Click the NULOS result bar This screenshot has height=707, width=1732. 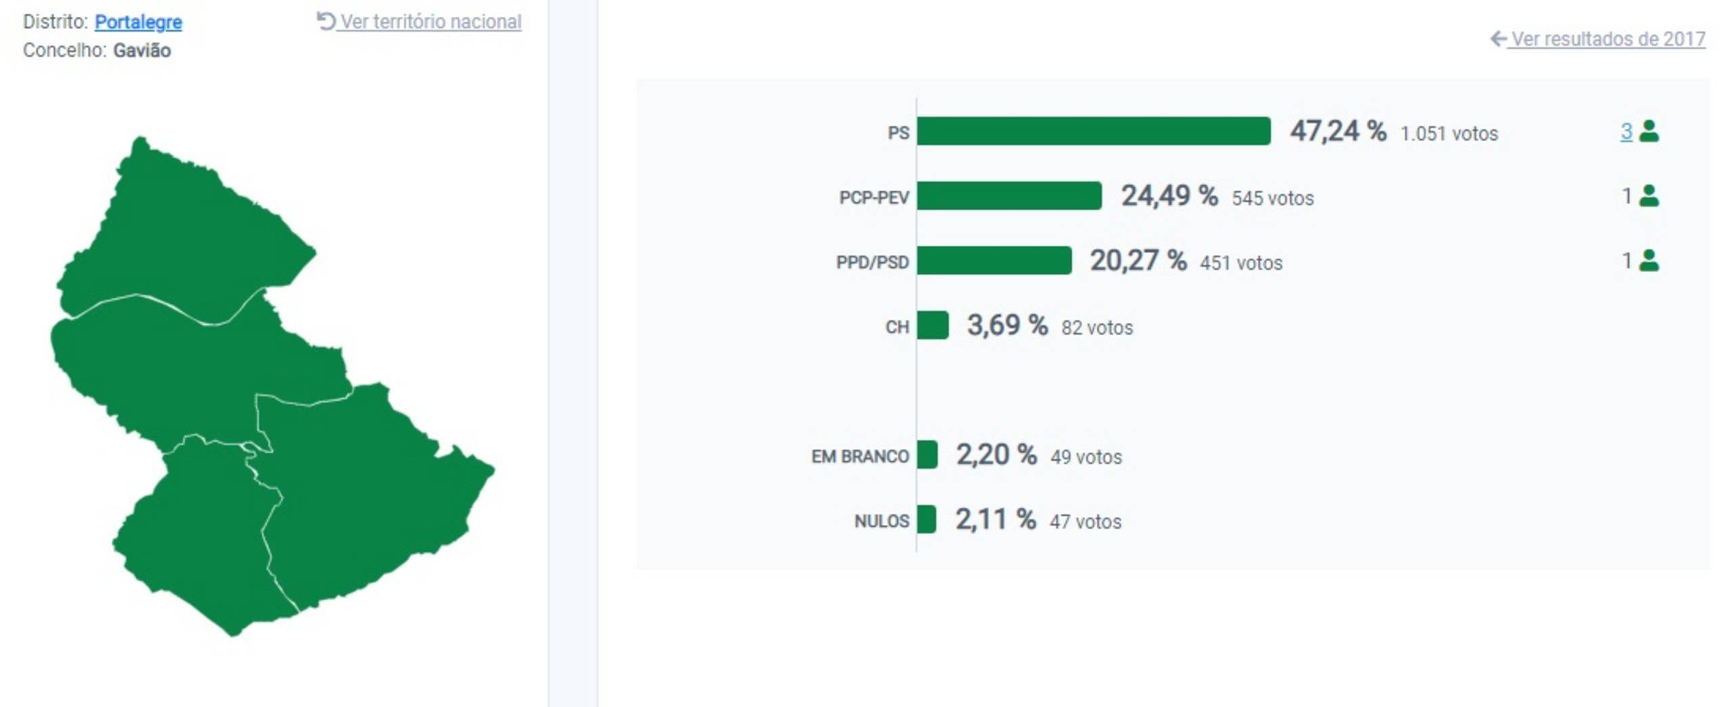[926, 520]
